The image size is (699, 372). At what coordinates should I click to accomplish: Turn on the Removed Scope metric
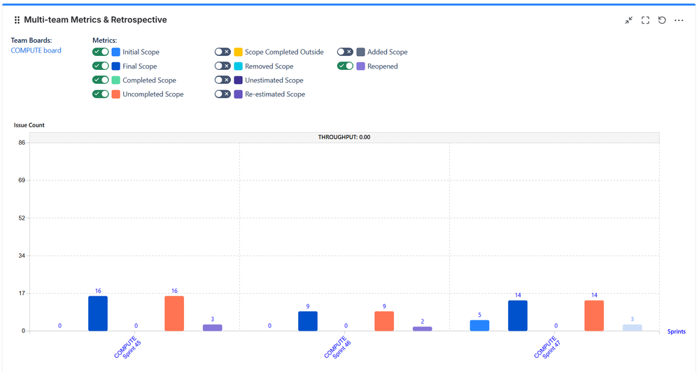[x=223, y=66]
